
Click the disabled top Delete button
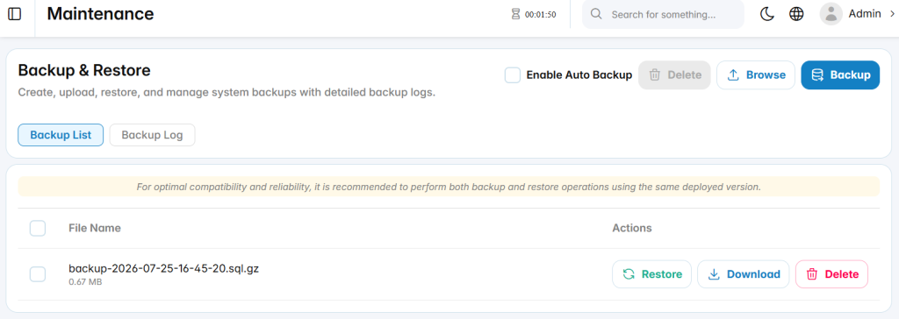[x=675, y=75]
